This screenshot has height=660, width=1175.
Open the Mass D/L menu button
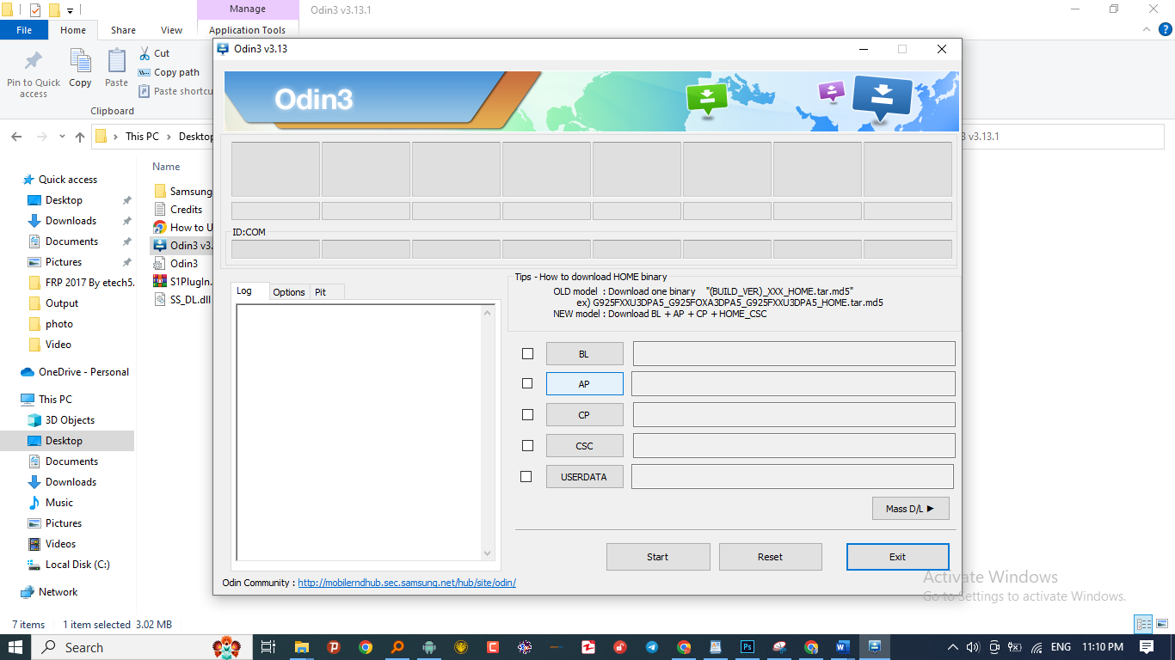tap(910, 509)
